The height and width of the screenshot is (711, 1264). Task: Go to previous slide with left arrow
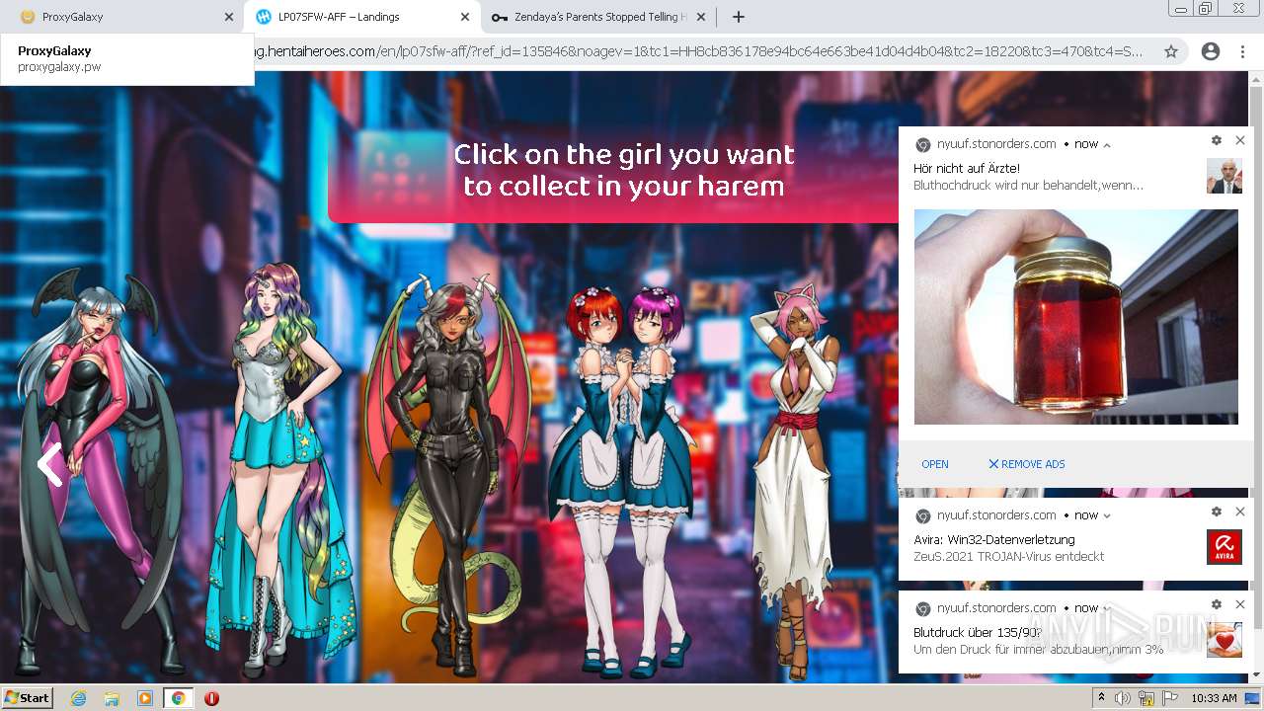click(x=49, y=464)
